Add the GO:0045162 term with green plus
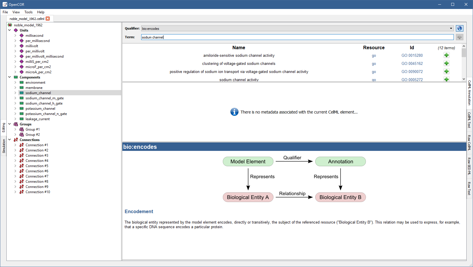 pyautogui.click(x=446, y=63)
